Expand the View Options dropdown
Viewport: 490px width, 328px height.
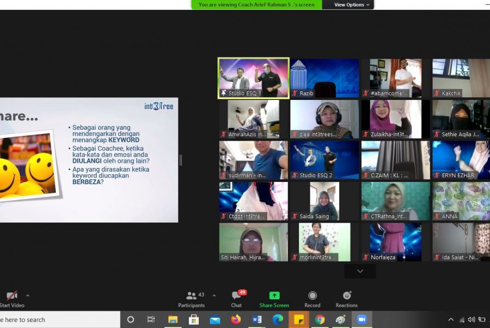click(352, 5)
